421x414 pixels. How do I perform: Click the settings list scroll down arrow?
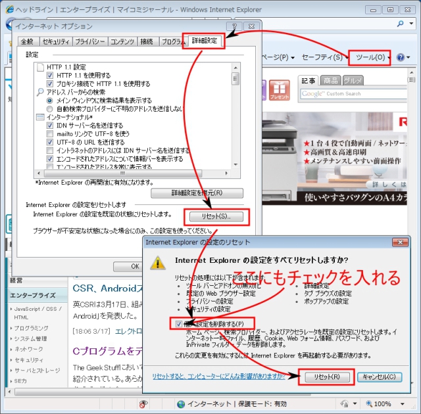tap(235, 164)
